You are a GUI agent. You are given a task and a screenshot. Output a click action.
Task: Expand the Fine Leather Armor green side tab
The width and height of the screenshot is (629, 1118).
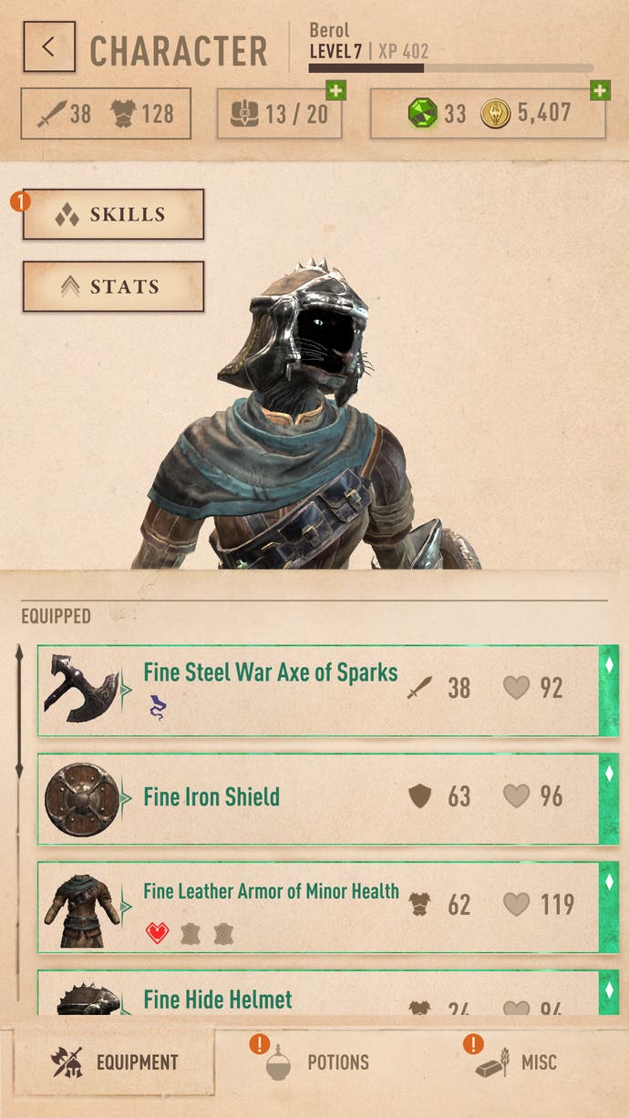coord(609,908)
